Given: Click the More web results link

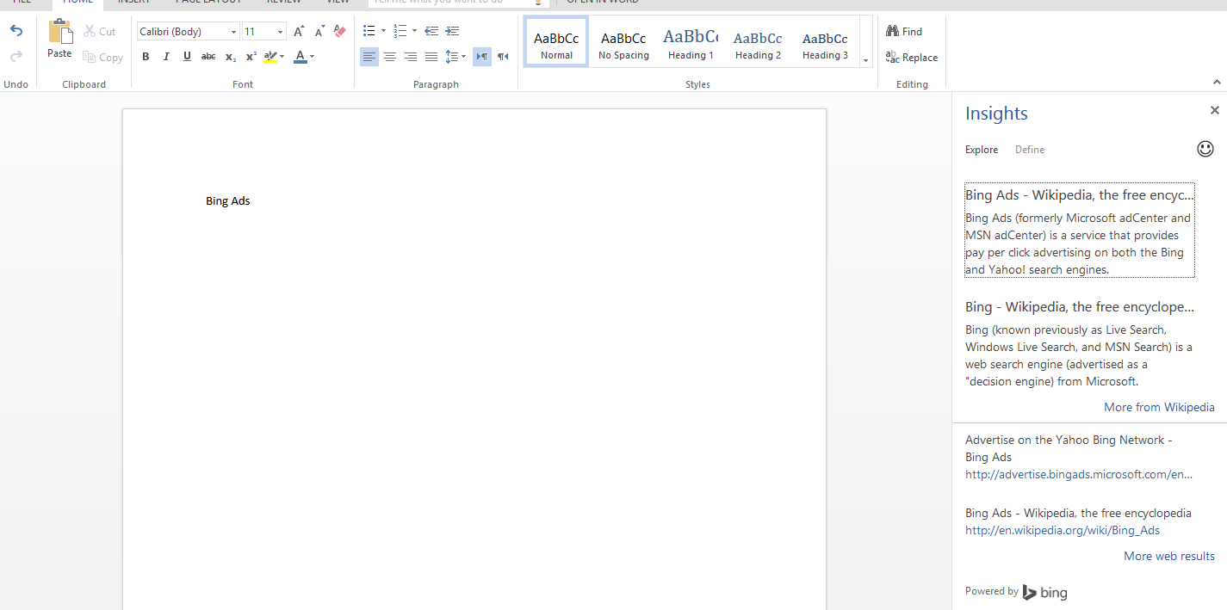Looking at the screenshot, I should pos(1168,556).
